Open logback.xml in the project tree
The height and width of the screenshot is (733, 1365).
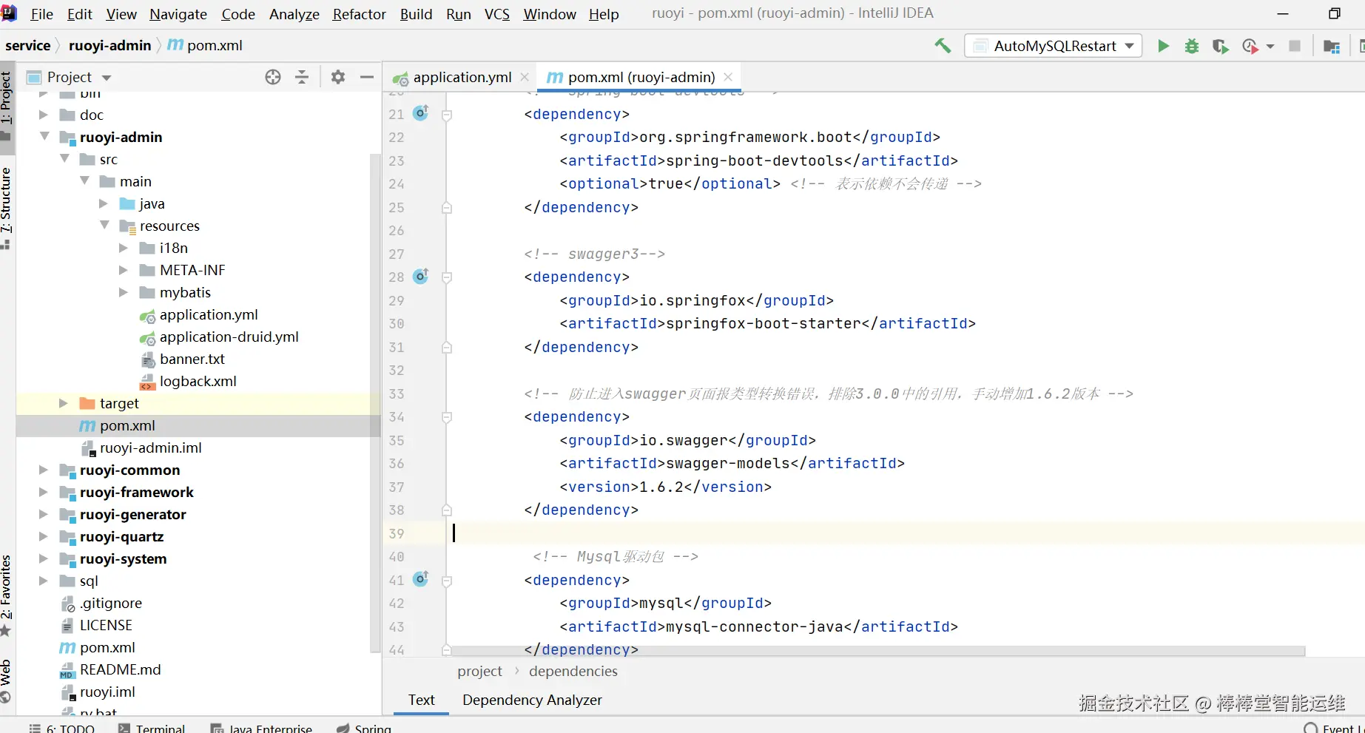click(198, 381)
